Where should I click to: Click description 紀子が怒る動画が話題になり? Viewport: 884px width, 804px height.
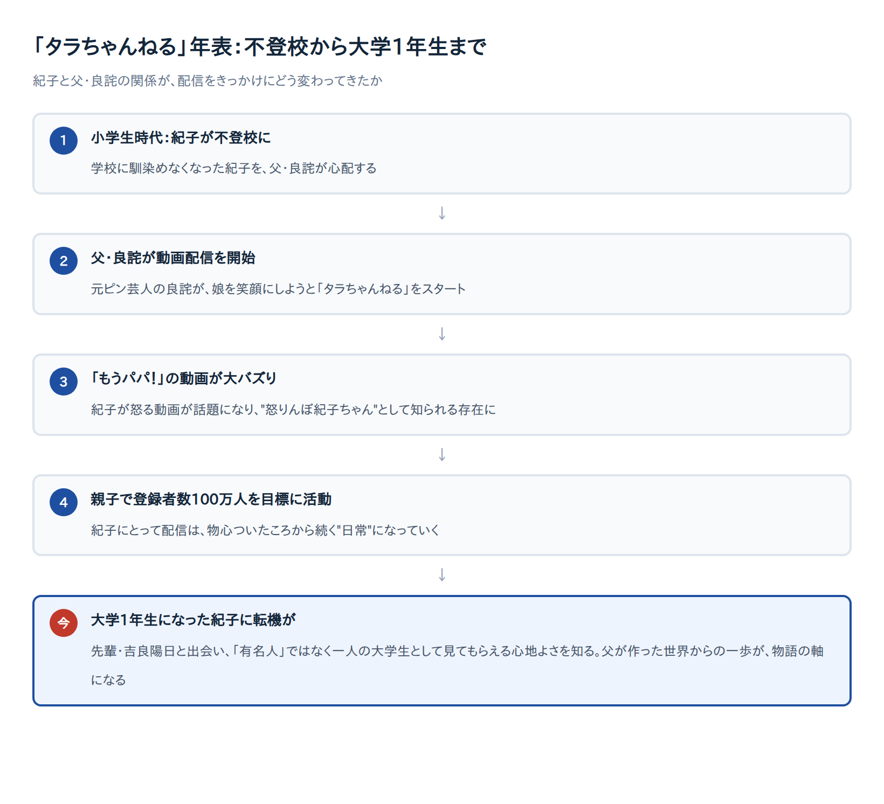tap(293, 410)
